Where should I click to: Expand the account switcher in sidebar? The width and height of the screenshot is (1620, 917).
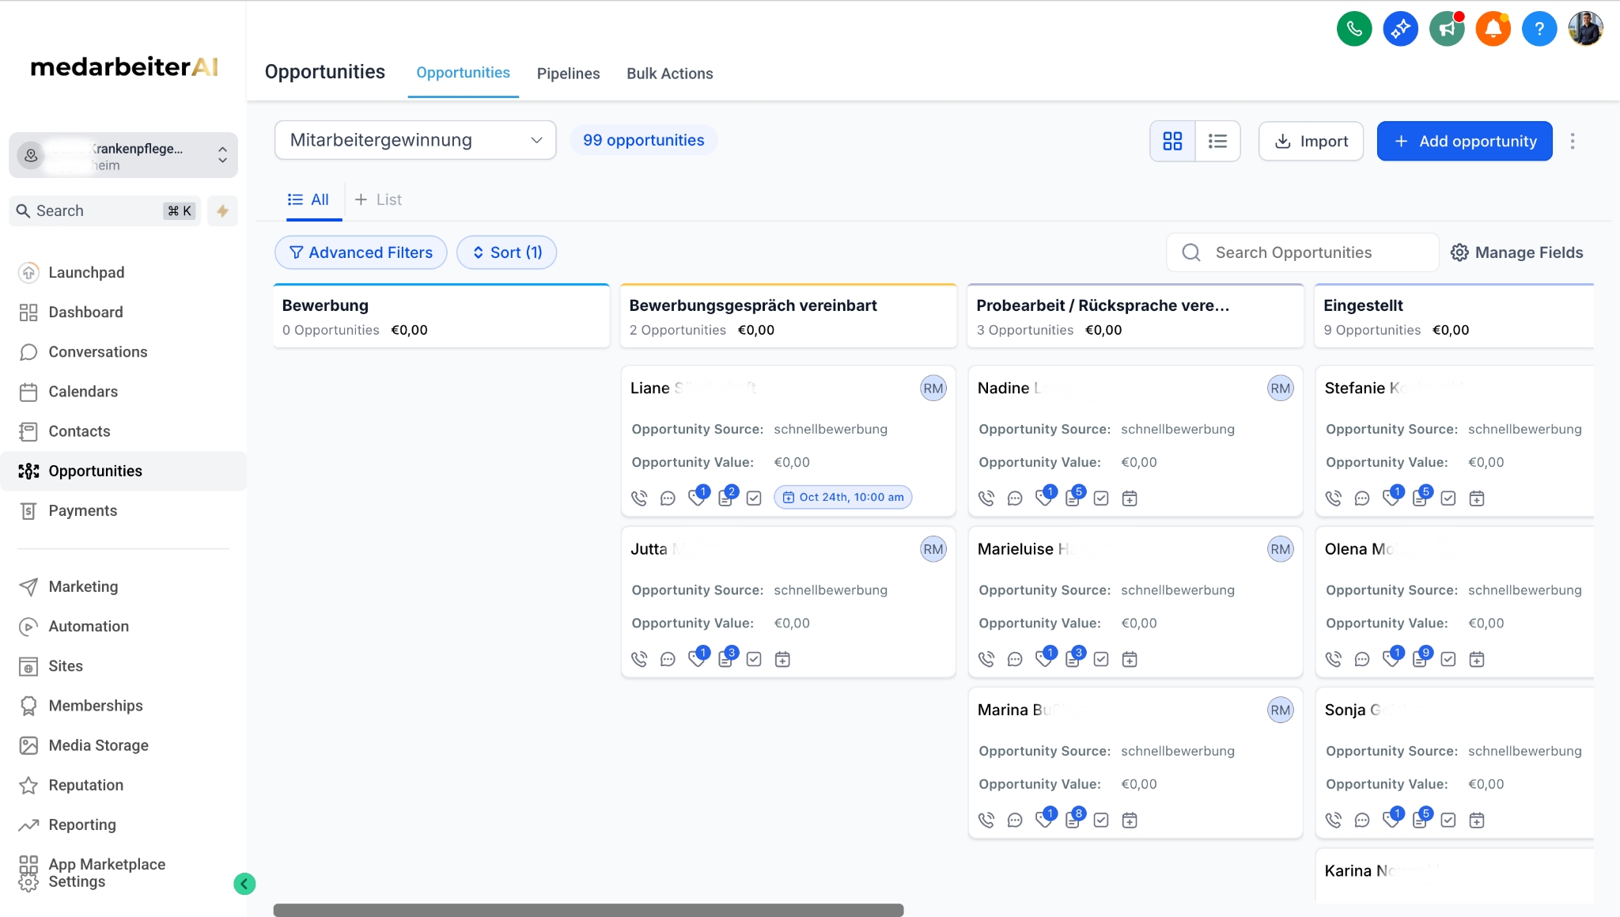123,155
